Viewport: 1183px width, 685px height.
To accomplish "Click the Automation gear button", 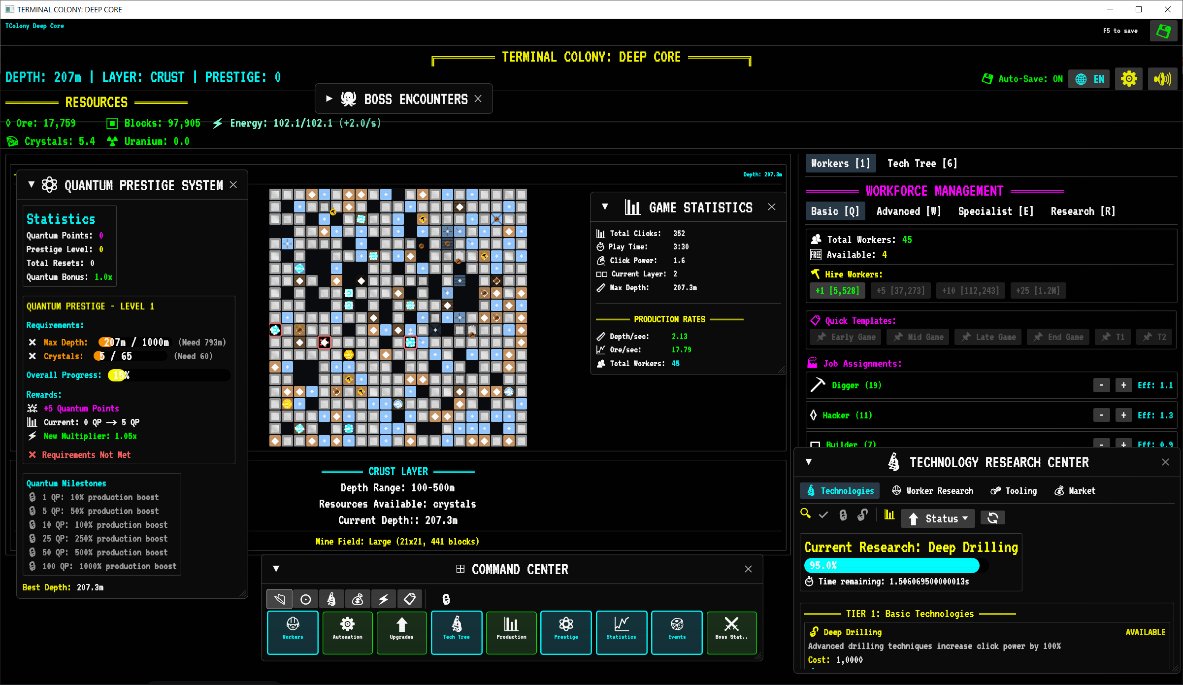I will [347, 632].
